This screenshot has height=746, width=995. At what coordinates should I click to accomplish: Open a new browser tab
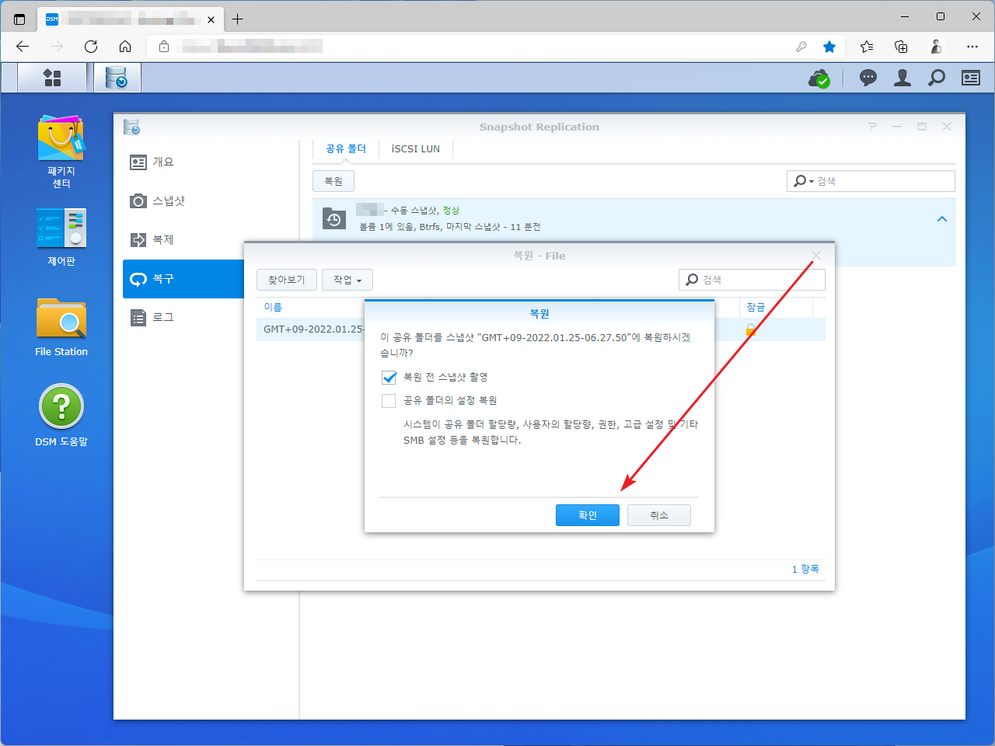pos(238,19)
